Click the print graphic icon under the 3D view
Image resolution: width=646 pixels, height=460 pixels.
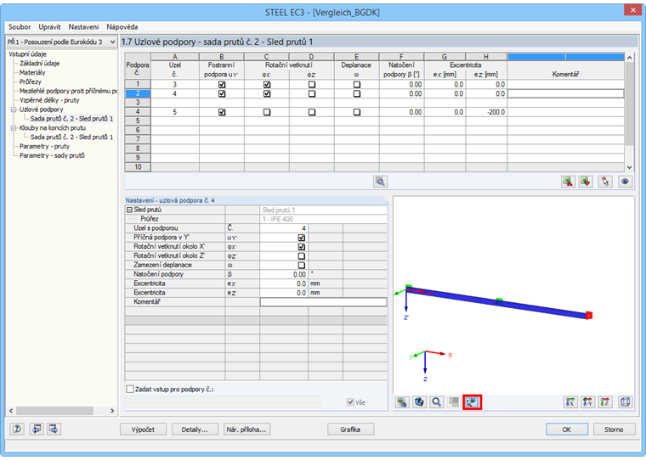[x=402, y=402]
